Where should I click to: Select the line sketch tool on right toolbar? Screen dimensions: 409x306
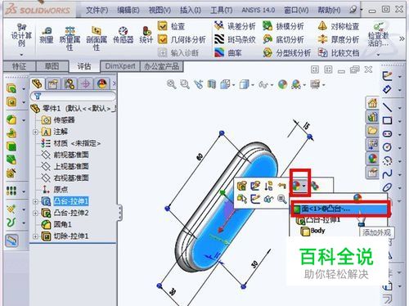click(387, 107)
